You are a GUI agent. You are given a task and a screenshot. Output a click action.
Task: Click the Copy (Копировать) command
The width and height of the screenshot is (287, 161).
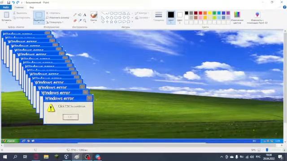[22, 18]
